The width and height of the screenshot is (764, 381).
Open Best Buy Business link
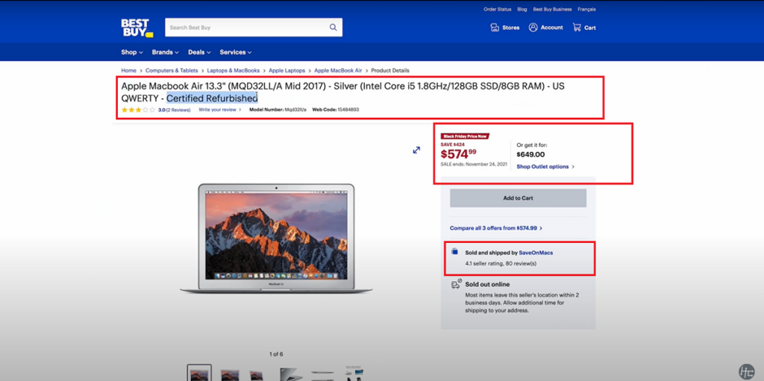(552, 9)
